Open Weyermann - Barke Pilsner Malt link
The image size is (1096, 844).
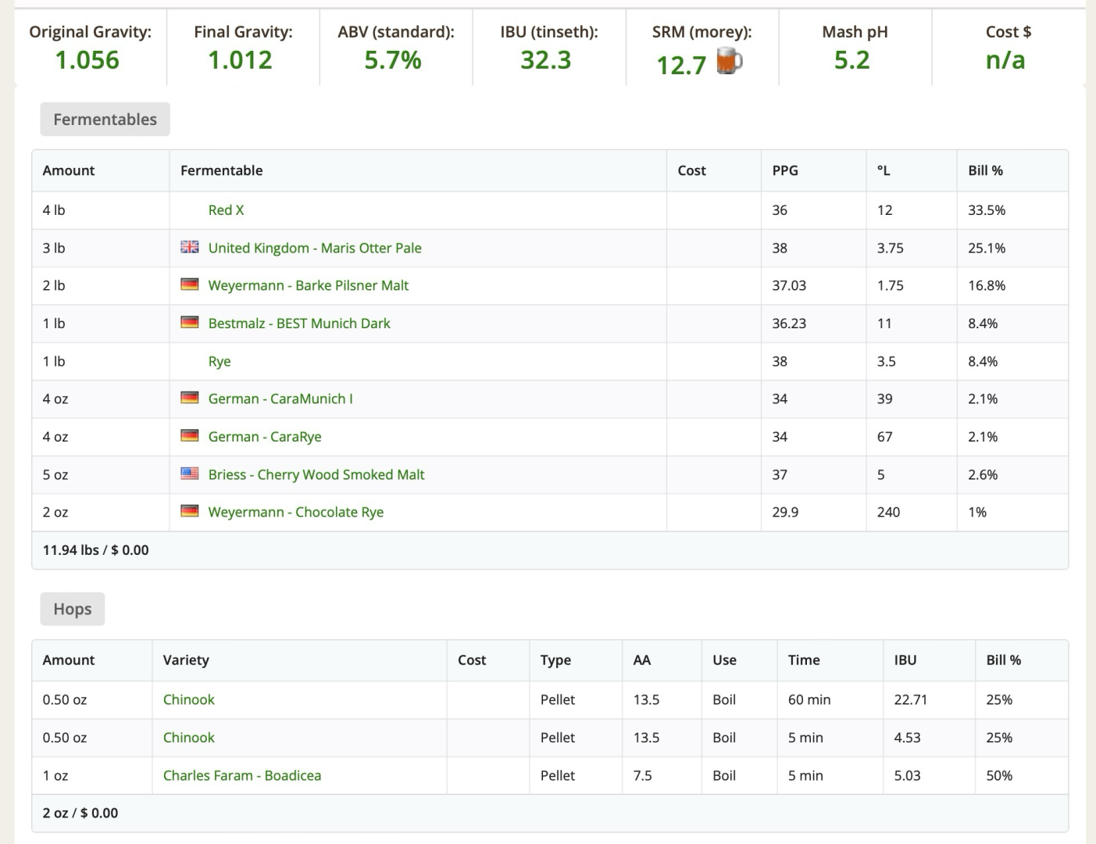coord(309,285)
